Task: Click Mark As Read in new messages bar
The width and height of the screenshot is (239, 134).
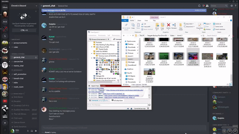Action: tap(200, 10)
